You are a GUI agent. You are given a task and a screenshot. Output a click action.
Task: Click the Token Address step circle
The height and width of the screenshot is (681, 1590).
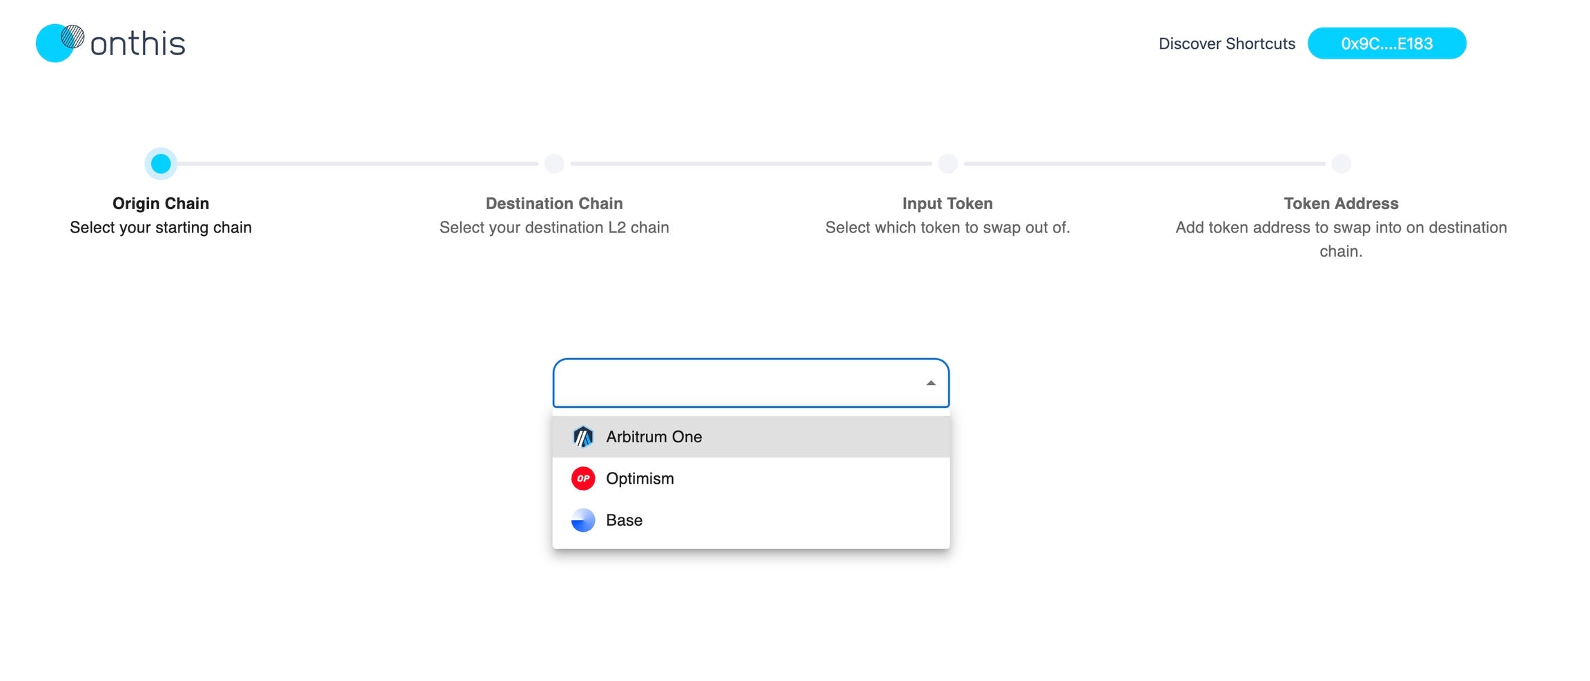point(1341,164)
